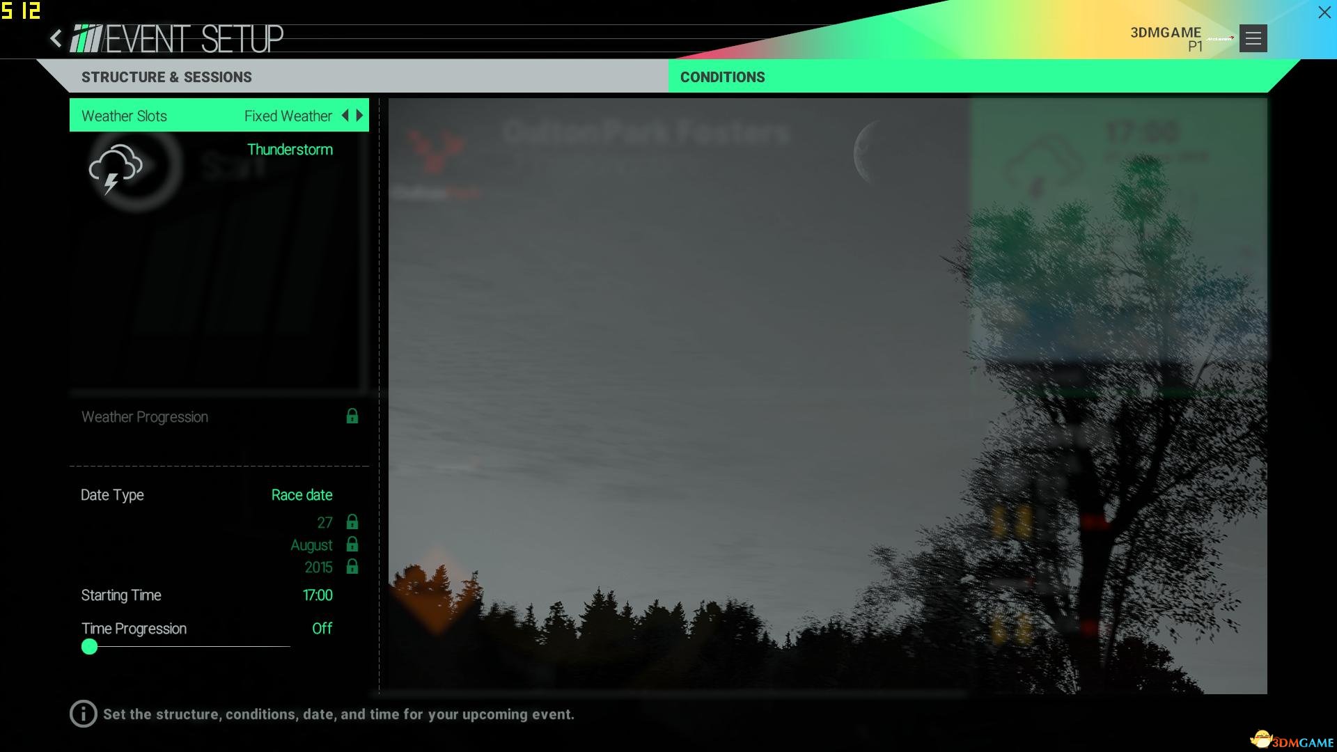
Task: Click the Time Progression slider handle
Action: [x=89, y=647]
